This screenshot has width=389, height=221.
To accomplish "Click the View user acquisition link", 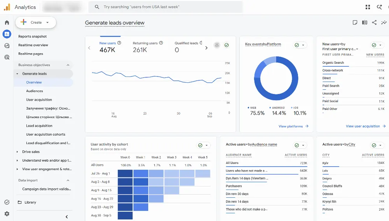I will (363, 126).
